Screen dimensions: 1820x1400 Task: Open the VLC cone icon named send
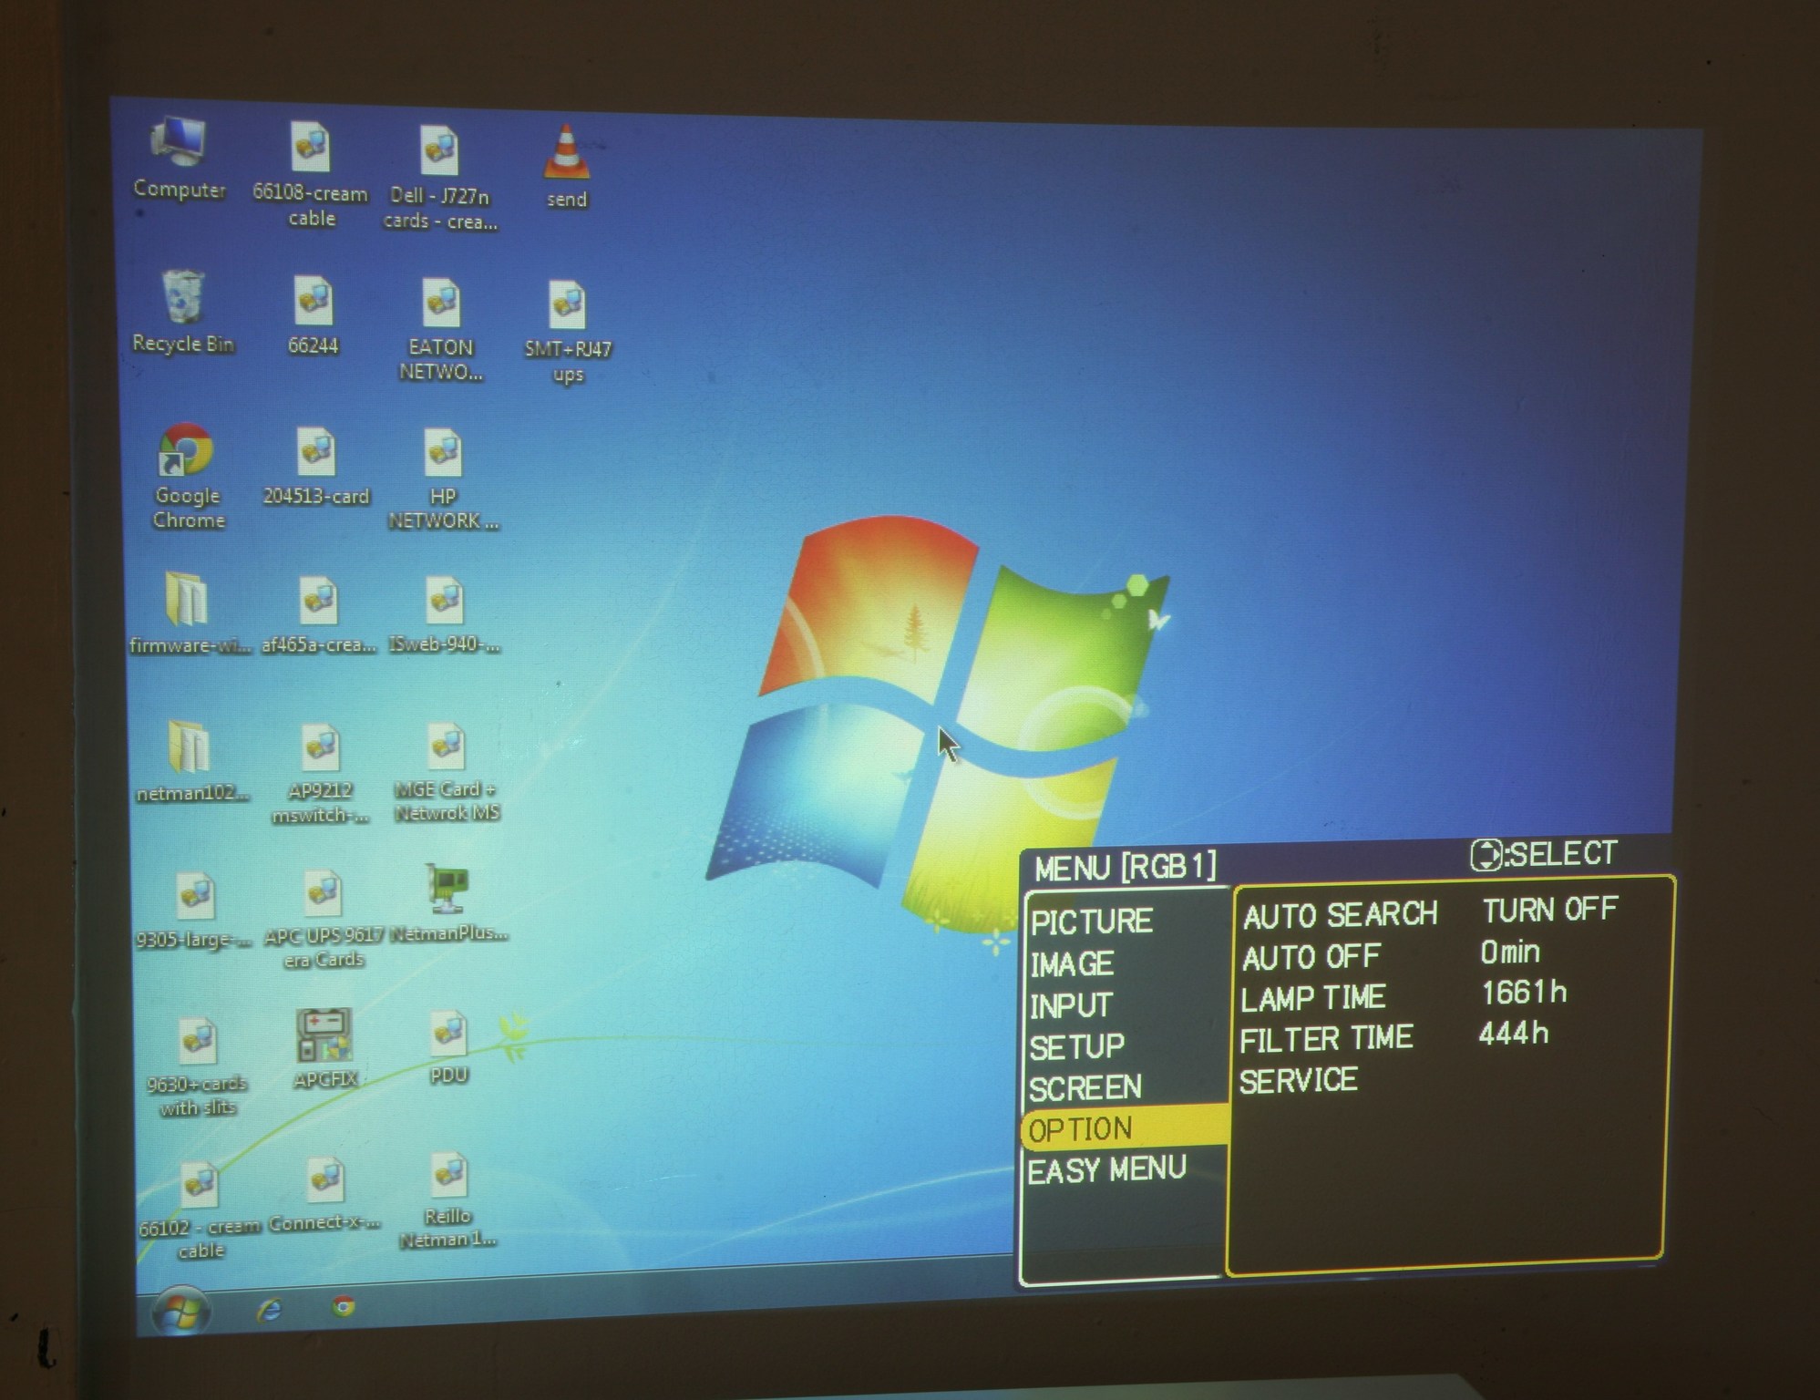pyautogui.click(x=566, y=166)
